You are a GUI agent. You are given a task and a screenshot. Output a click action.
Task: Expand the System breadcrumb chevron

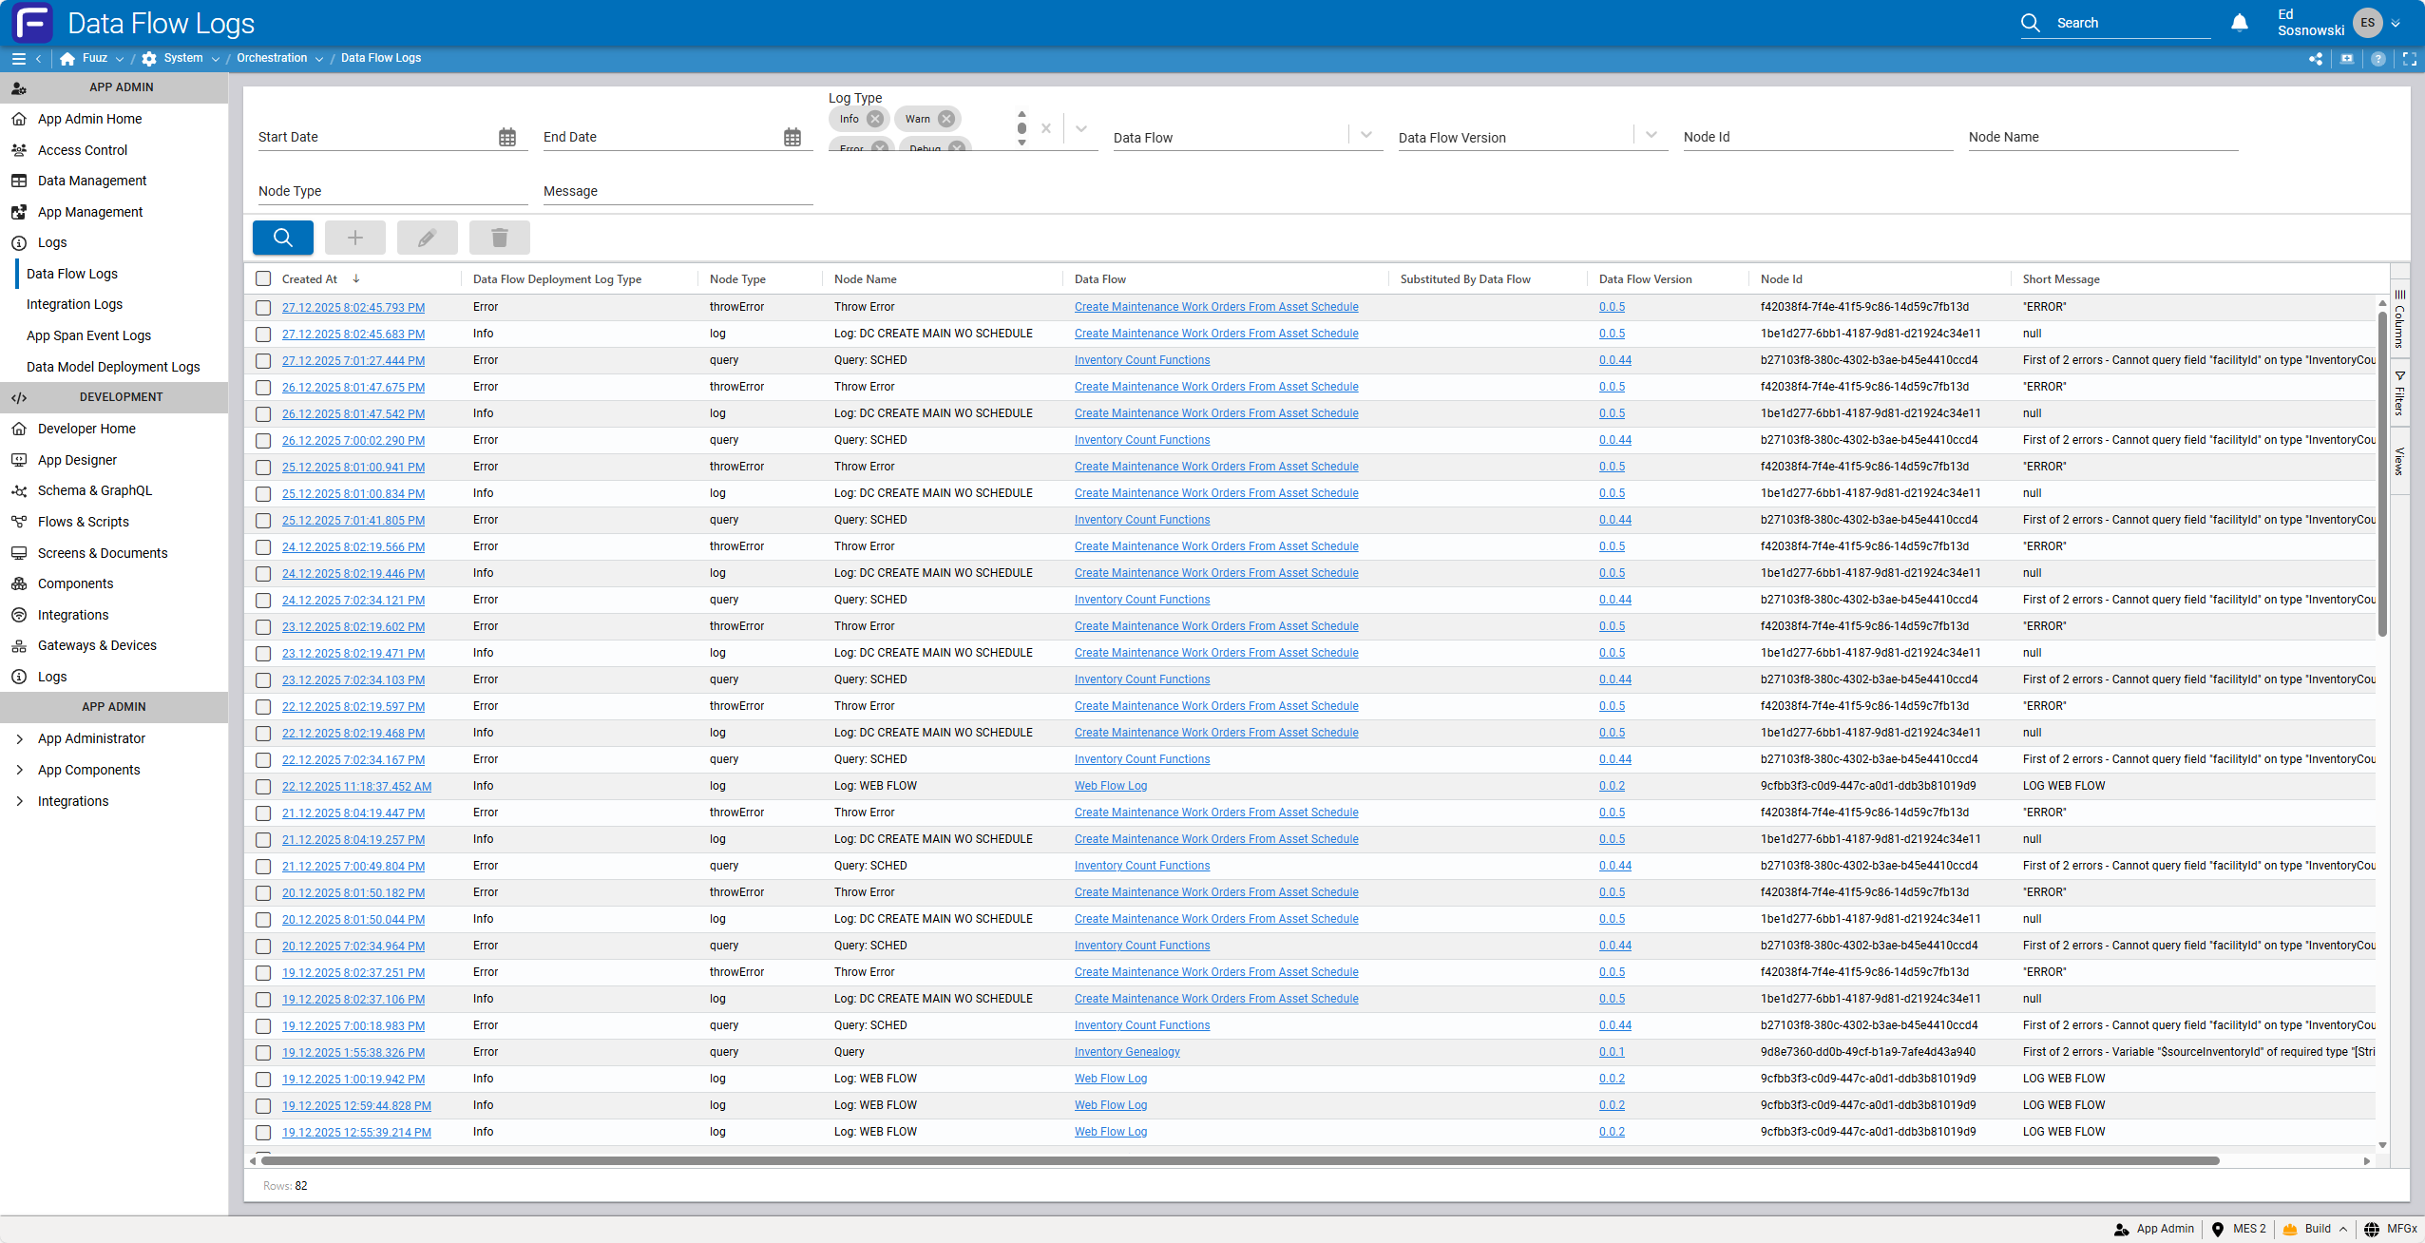point(216,59)
